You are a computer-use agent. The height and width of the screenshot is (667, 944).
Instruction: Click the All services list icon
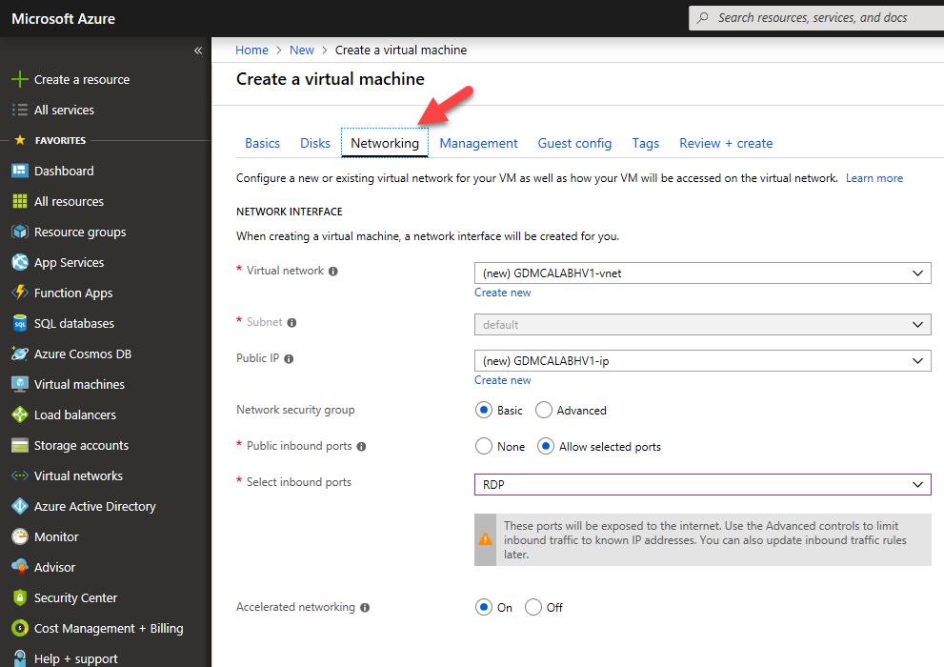pos(20,110)
